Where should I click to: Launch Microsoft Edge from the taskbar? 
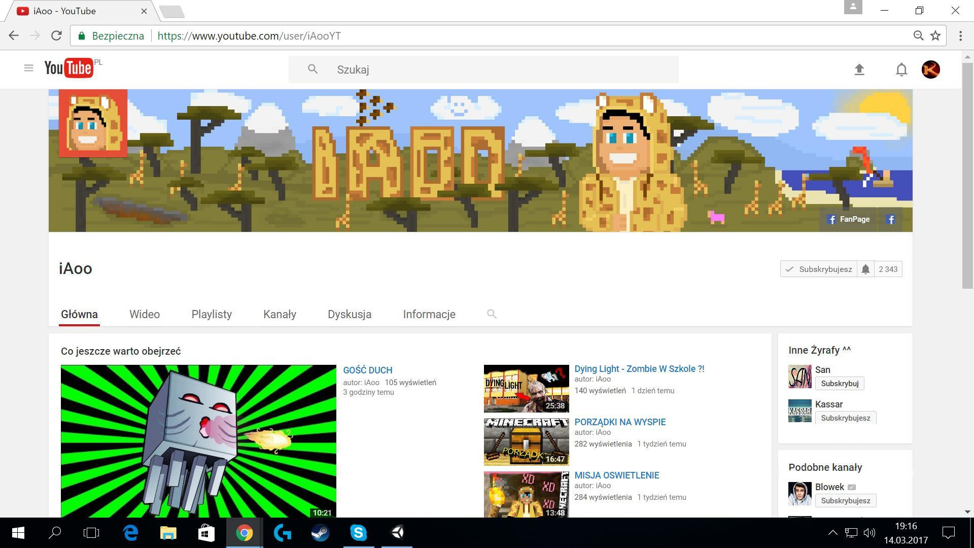point(130,533)
